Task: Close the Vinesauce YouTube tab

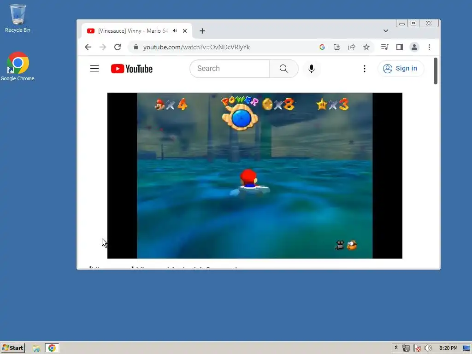Action: pyautogui.click(x=185, y=31)
